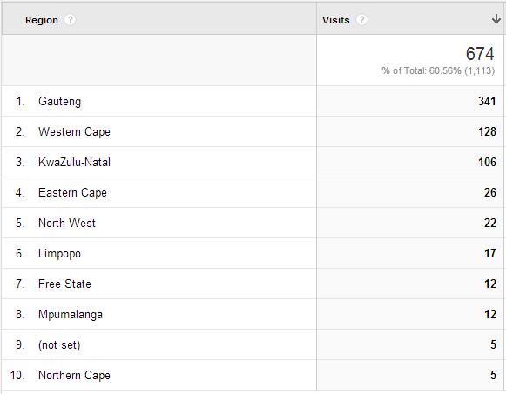Click the 106 visits value for KwaZulu-Natal
Viewport: 506px width, 394px height.
pos(487,162)
